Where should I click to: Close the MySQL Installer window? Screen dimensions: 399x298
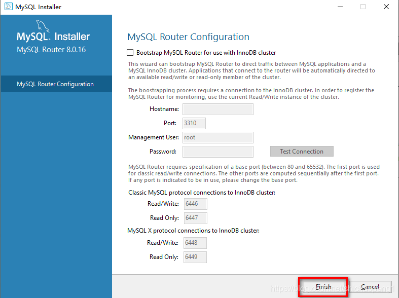386,7
